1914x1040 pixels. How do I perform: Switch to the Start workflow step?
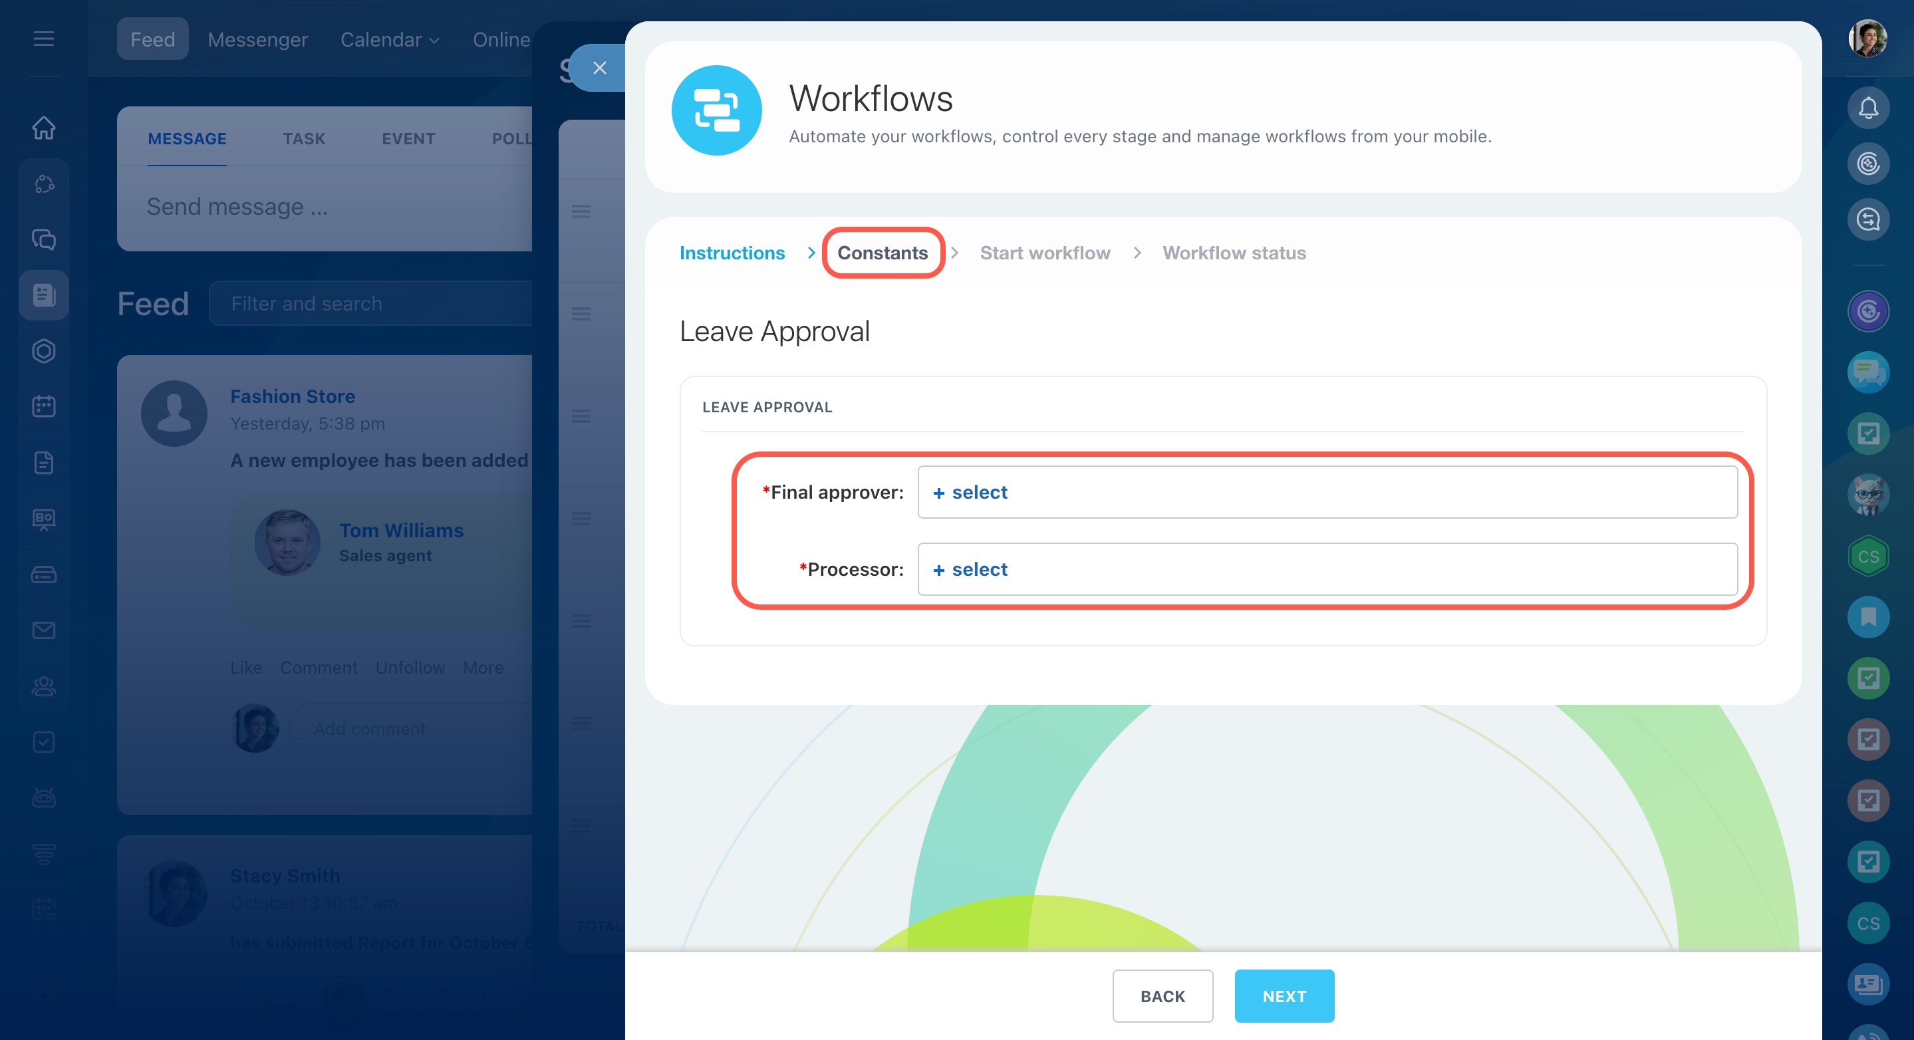1044,253
